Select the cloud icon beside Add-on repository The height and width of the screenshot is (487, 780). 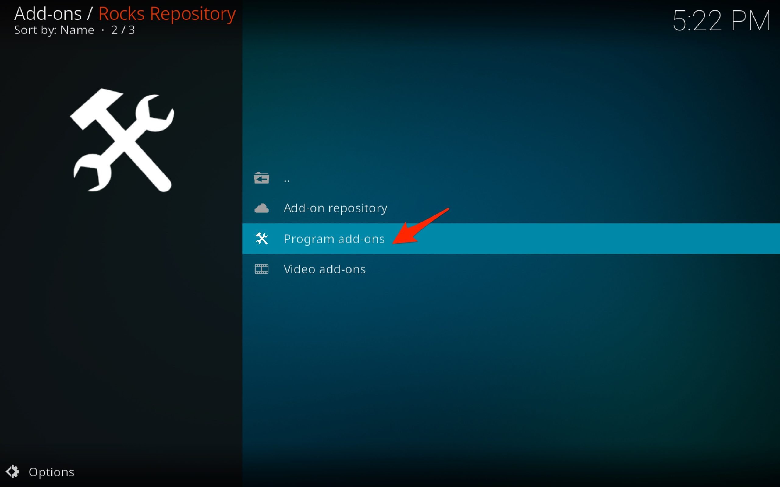(262, 208)
